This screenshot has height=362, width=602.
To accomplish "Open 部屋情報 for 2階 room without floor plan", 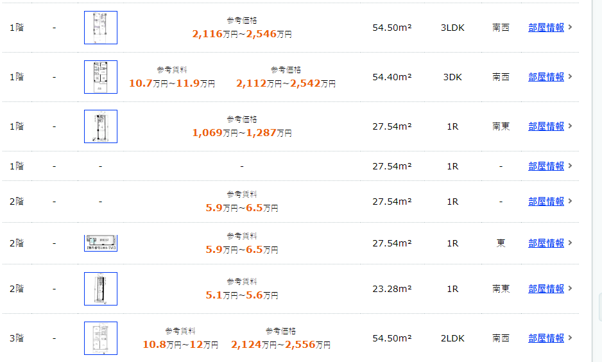I will (546, 202).
